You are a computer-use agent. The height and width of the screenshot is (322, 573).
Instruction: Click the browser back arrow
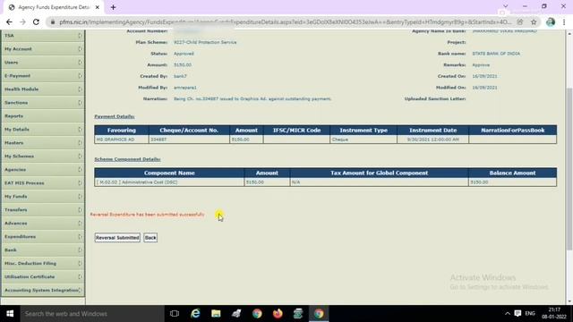point(9,21)
